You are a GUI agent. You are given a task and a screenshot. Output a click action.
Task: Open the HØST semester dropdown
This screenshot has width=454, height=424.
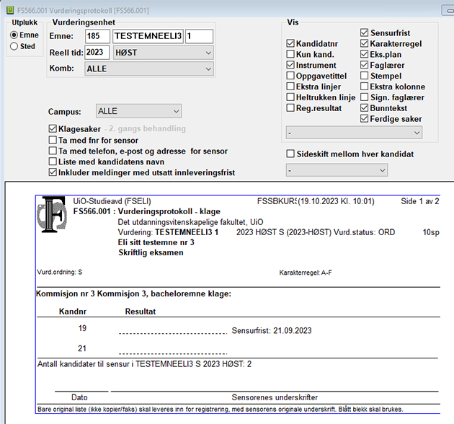coord(164,53)
